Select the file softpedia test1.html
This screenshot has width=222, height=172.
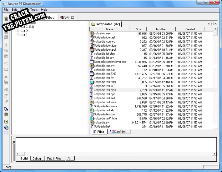106,118
